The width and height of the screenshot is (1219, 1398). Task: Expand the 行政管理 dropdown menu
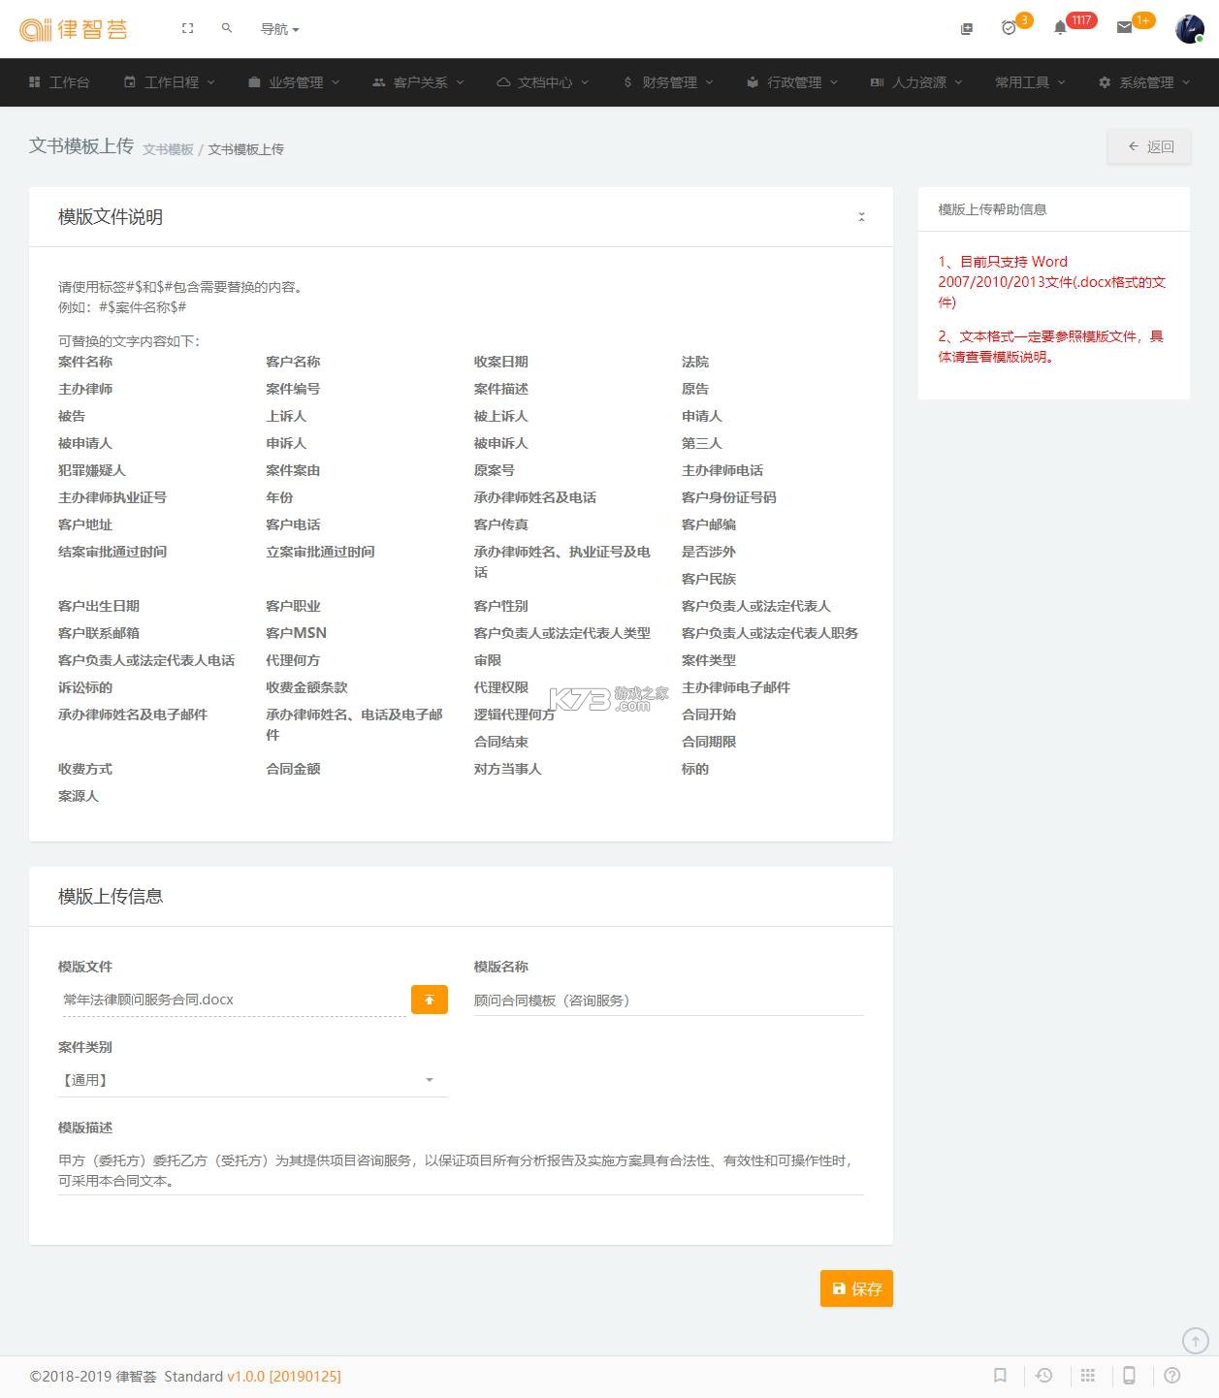click(x=792, y=82)
